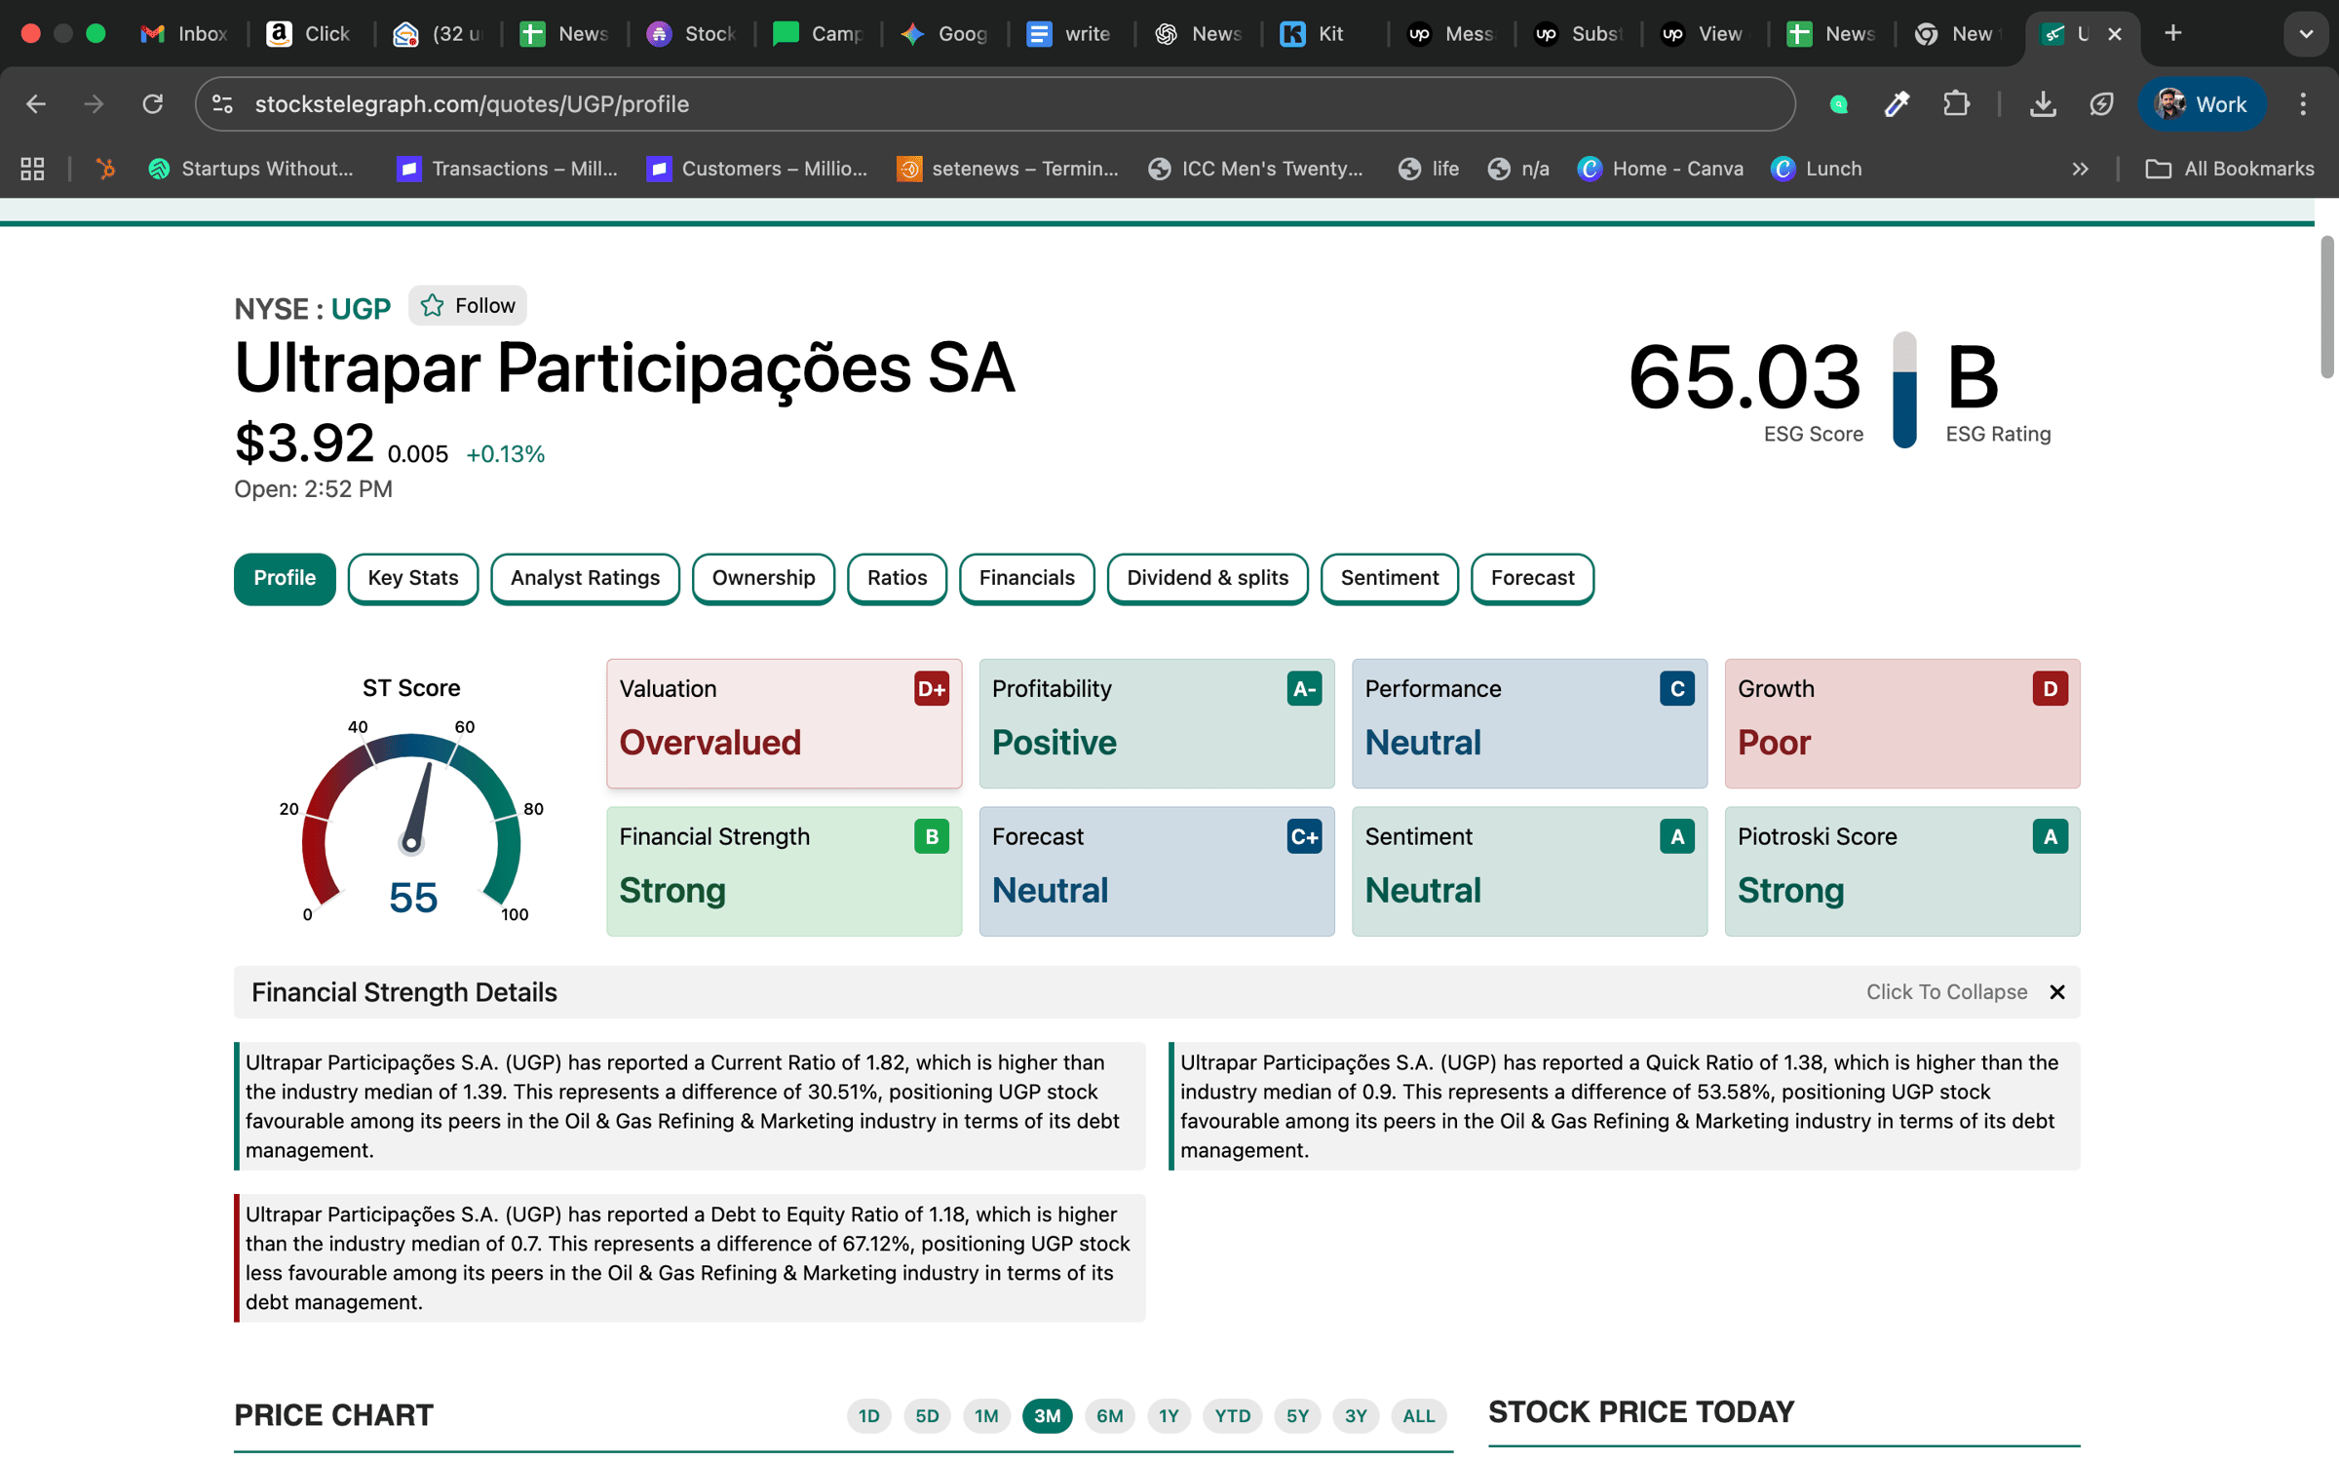Expand the hidden bookmarks chevron
The width and height of the screenshot is (2339, 1462).
point(2080,169)
